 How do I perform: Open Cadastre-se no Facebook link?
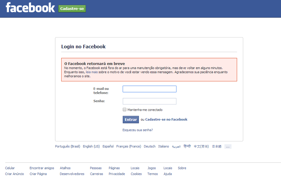pyautogui.click(x=166, y=119)
